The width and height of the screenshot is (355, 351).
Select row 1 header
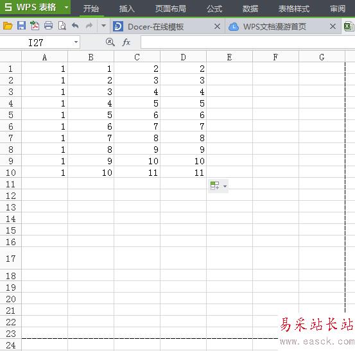tap(11, 69)
